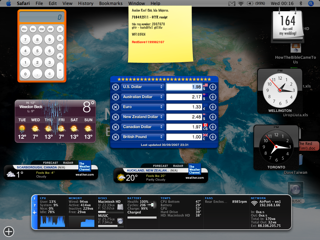Viewport: 320px width, 240px height.
Task: Open the Euro currency dropdown
Action: [x=142, y=107]
